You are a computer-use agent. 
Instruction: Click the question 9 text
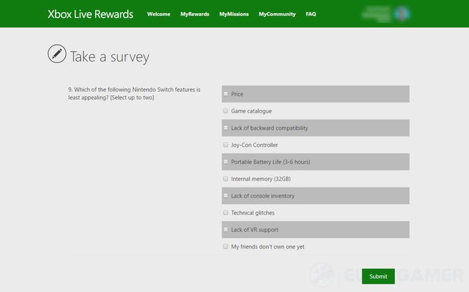[x=135, y=94]
